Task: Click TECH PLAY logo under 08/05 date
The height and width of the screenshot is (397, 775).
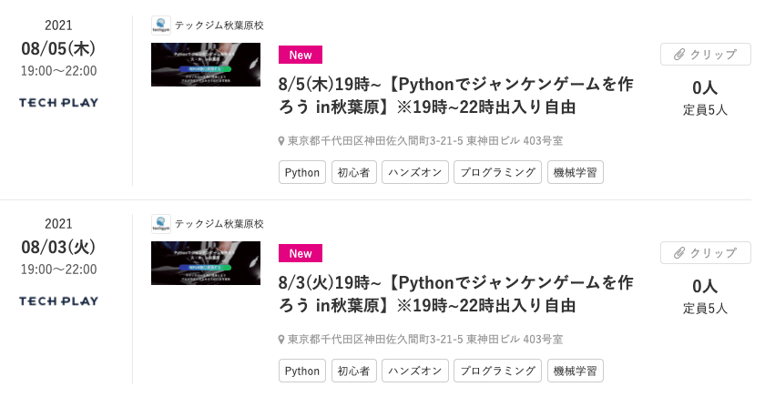Action: pyautogui.click(x=58, y=103)
